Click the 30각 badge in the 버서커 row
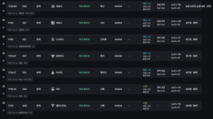The height and width of the screenshot is (119, 213). tap(195, 72)
